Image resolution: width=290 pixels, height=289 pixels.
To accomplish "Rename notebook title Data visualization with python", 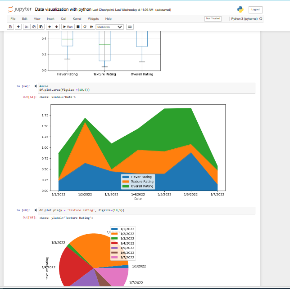I will coord(63,9).
